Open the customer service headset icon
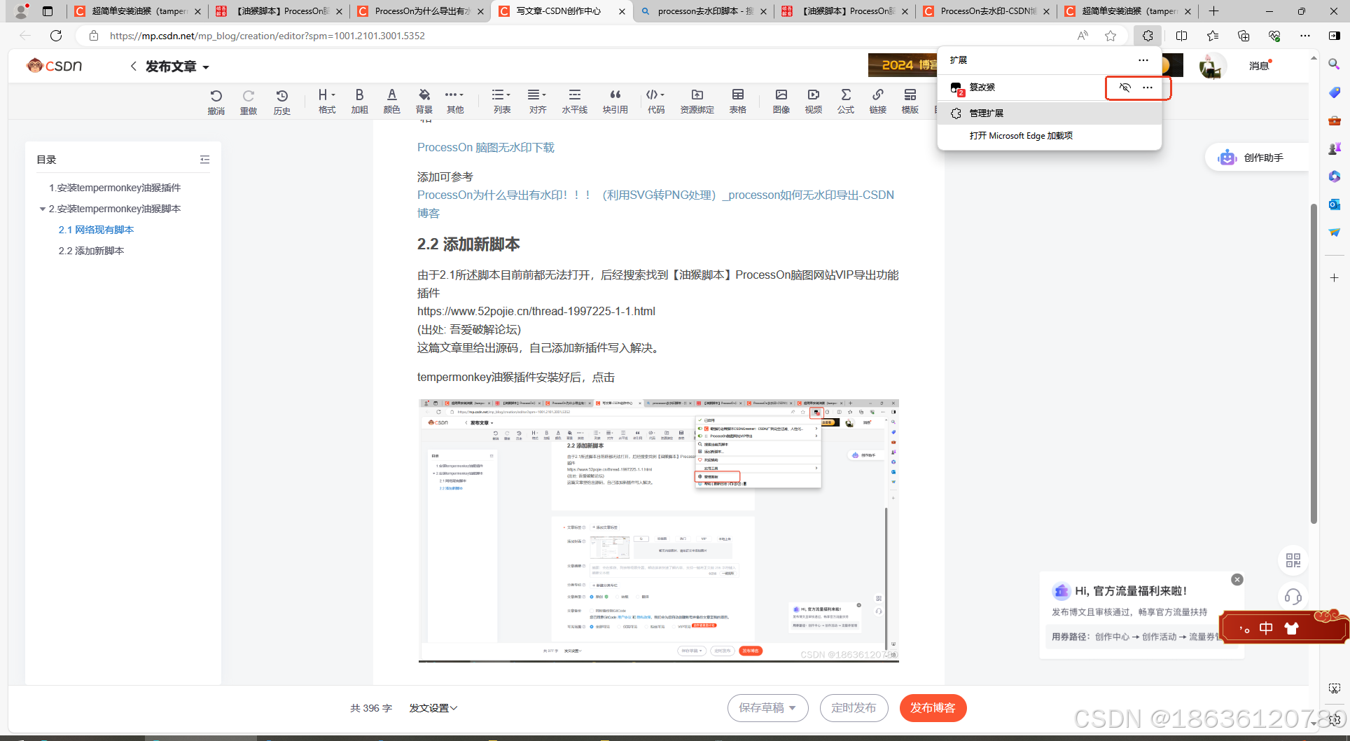The height and width of the screenshot is (741, 1350). pos(1293,597)
